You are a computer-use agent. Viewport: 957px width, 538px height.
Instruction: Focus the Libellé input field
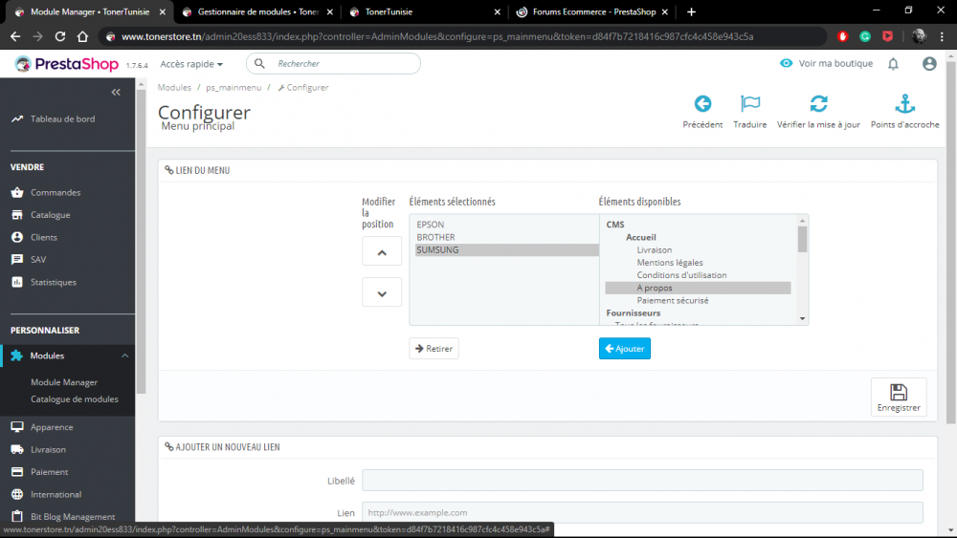pyautogui.click(x=642, y=480)
